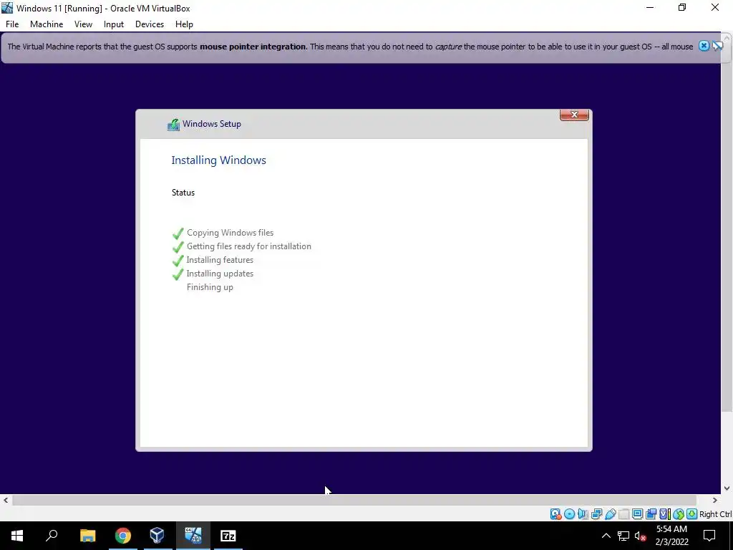Click the network tray icon
The image size is (733, 550).
coord(623,536)
